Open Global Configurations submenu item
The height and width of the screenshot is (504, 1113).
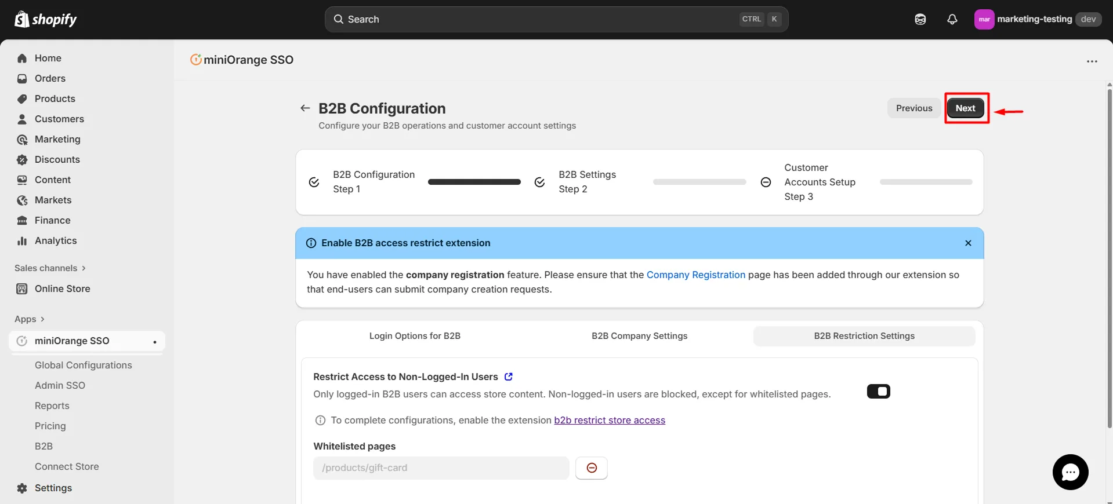pyautogui.click(x=84, y=365)
